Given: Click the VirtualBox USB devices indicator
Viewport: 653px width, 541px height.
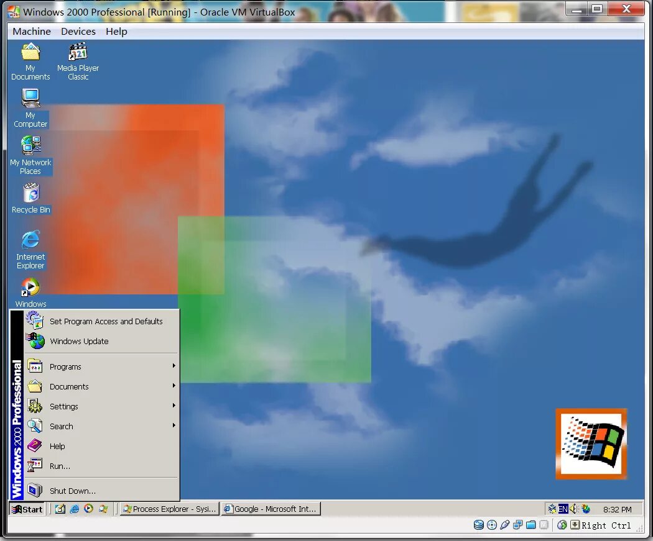Looking at the screenshot, I should tap(505, 525).
